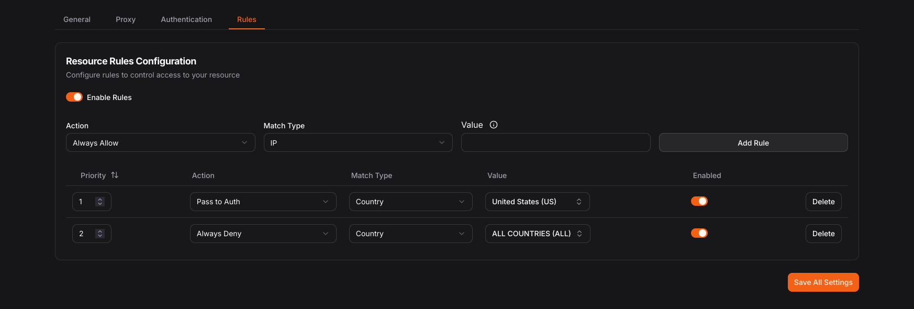
Task: Open the Proxy tab
Action: [x=126, y=19]
